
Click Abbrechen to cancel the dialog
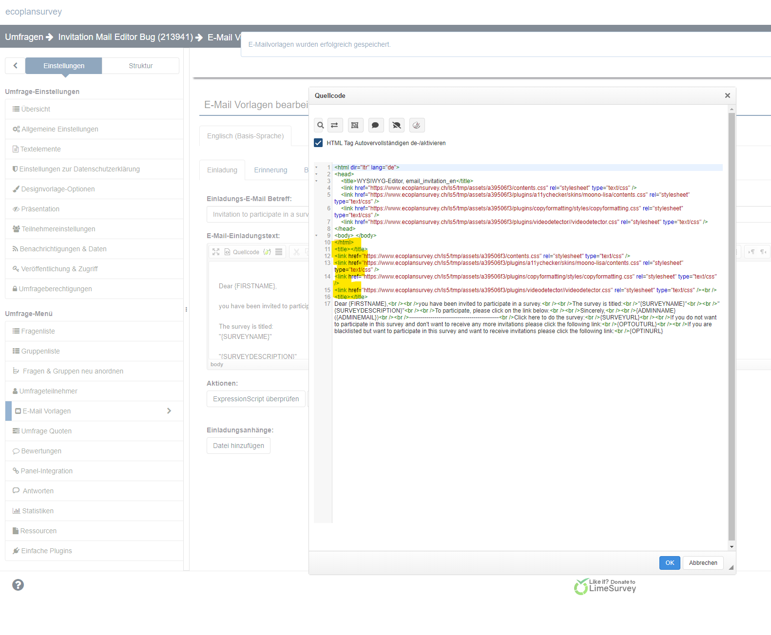click(703, 563)
